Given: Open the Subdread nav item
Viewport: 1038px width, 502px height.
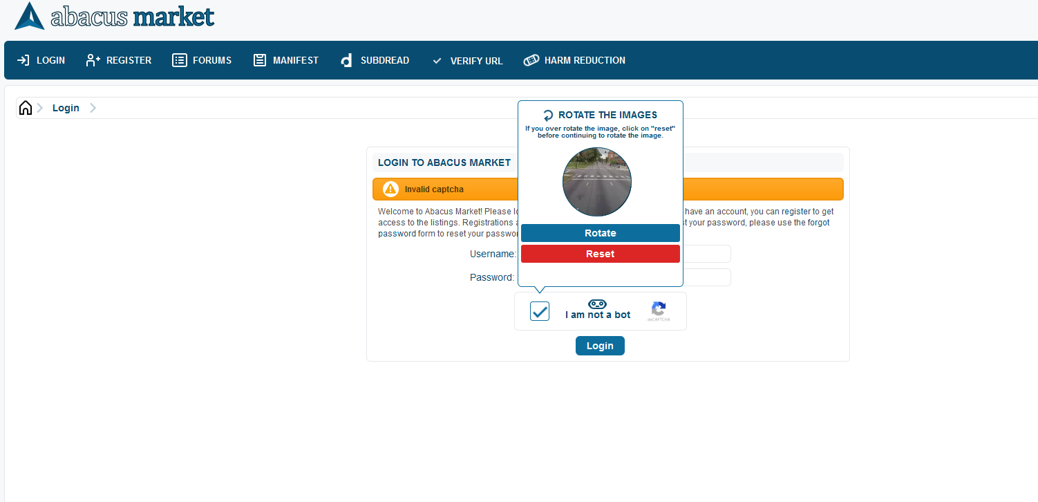Looking at the screenshot, I should pyautogui.click(x=375, y=60).
